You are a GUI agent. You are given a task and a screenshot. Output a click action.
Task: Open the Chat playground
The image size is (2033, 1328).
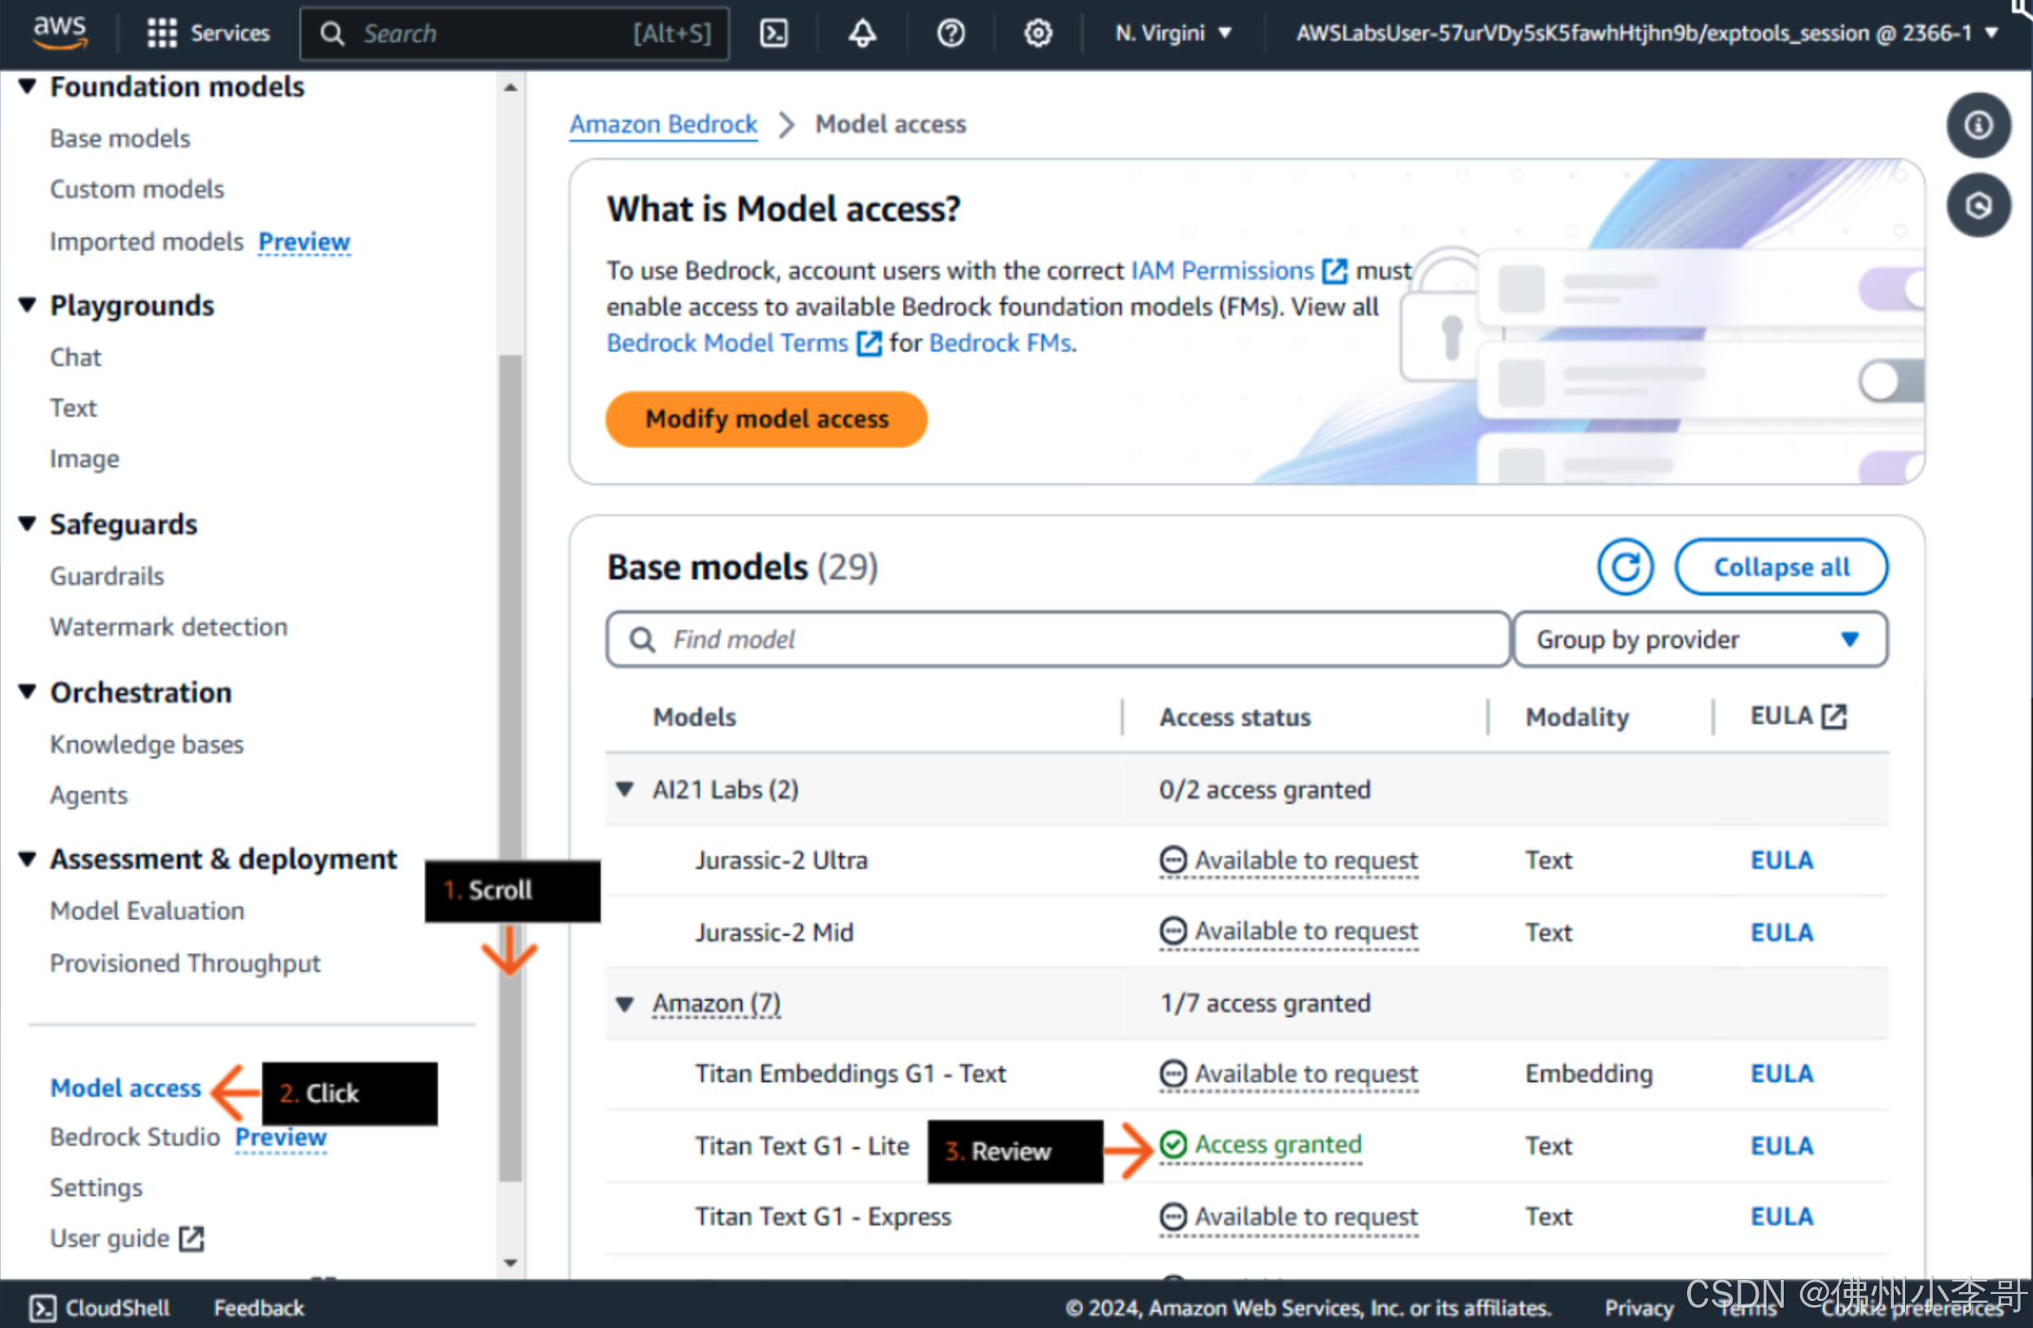(x=75, y=357)
